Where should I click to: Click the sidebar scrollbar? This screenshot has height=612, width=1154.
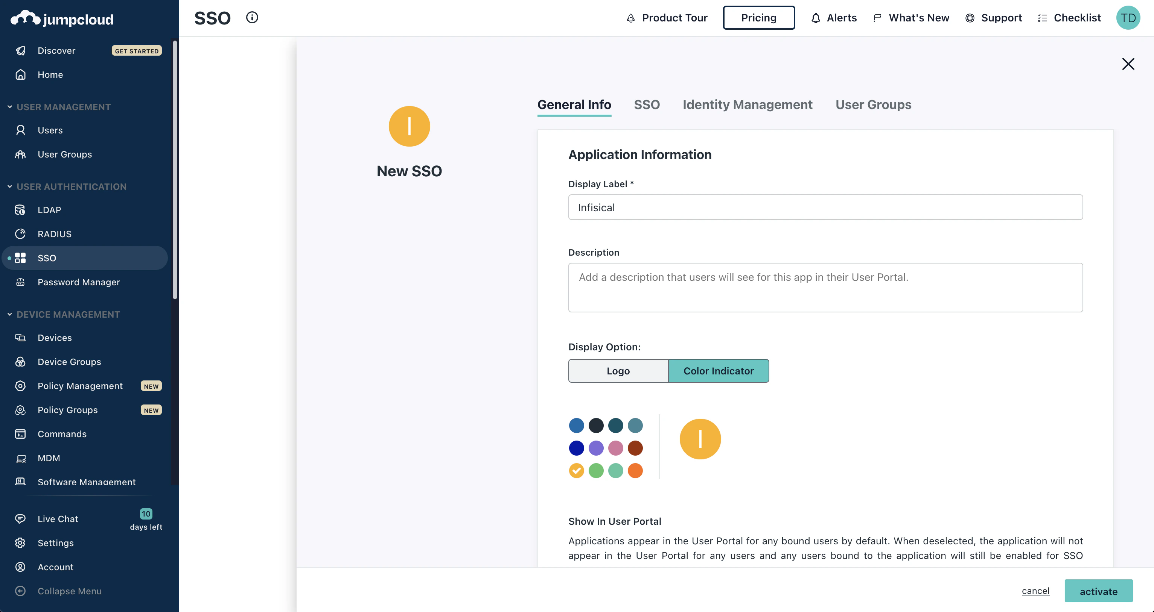click(175, 170)
